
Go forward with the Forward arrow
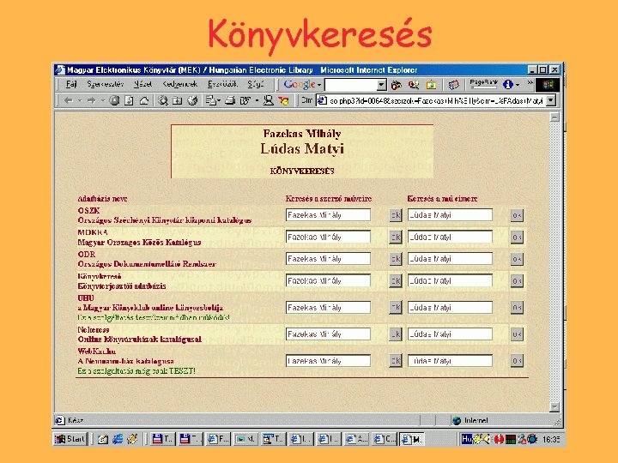pyautogui.click(x=92, y=101)
